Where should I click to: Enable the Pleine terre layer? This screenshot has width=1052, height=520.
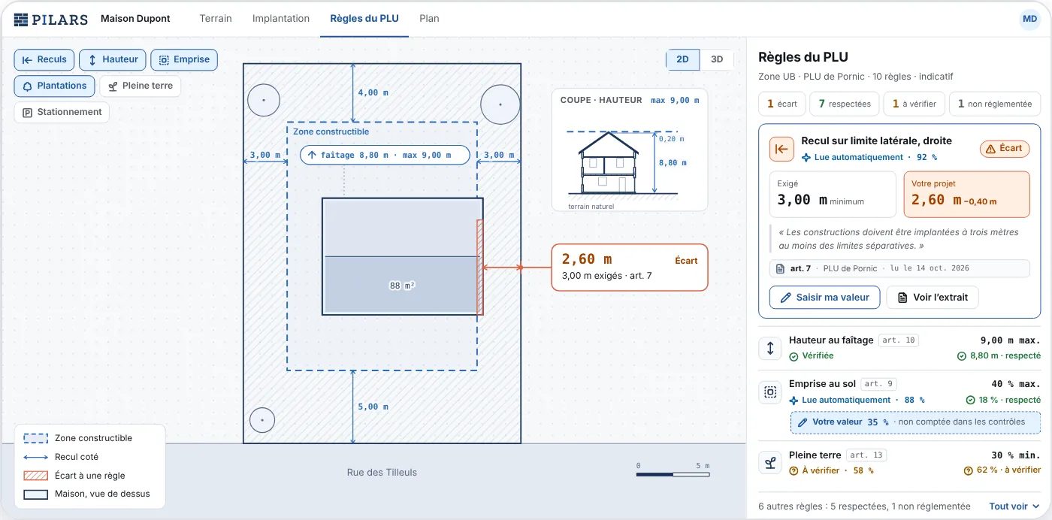141,86
